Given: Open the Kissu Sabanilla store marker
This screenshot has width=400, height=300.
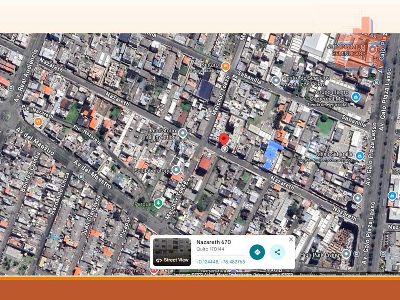Looking at the screenshot, I should tap(360, 156).
